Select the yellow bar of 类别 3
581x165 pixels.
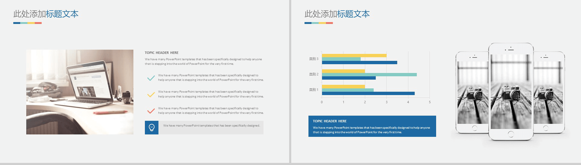point(354,56)
